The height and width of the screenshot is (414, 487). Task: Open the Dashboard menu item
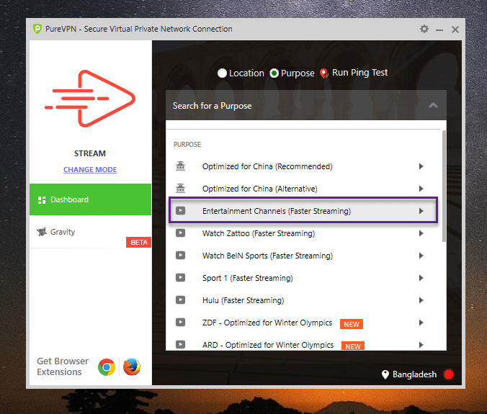tap(90, 199)
